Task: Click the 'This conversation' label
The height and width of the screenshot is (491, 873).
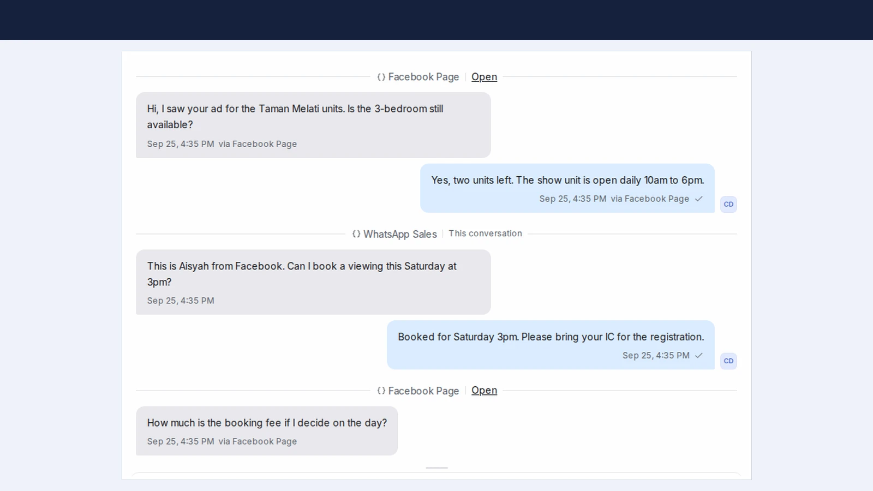Action: tap(485, 233)
